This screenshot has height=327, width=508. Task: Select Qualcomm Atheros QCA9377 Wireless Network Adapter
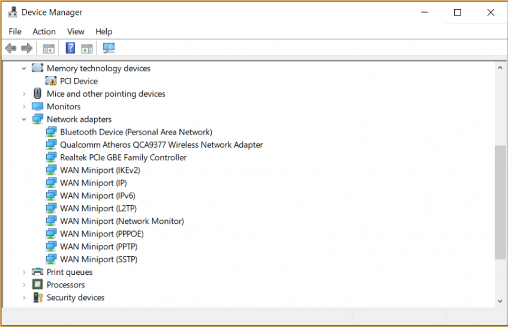(161, 145)
